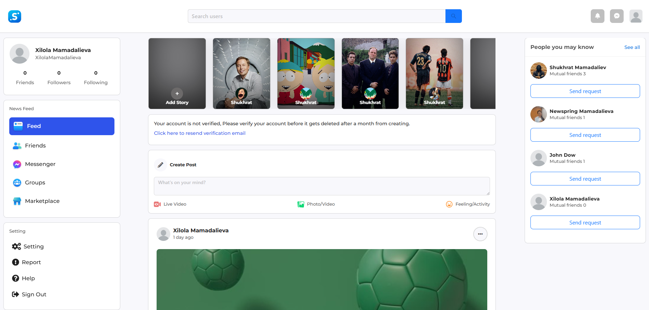This screenshot has height=310, width=649.
Task: Click the profile avatar in top bar
Action: click(636, 16)
